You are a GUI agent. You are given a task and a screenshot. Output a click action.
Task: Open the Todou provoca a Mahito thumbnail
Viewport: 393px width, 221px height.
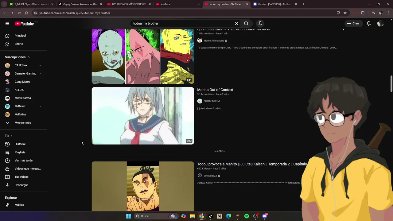tap(143, 186)
